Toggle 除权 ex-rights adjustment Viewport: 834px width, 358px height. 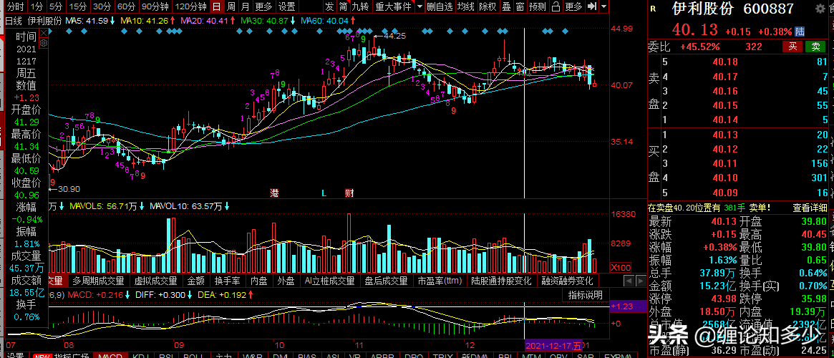(488, 7)
